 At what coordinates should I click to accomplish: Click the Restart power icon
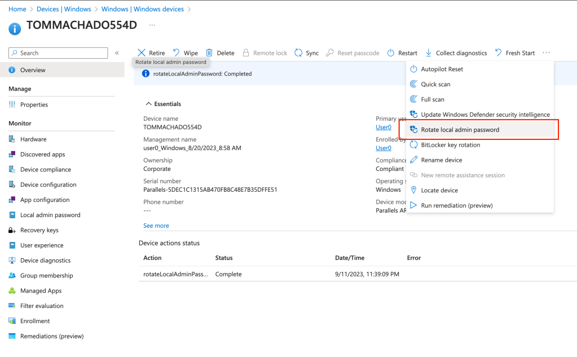click(391, 53)
